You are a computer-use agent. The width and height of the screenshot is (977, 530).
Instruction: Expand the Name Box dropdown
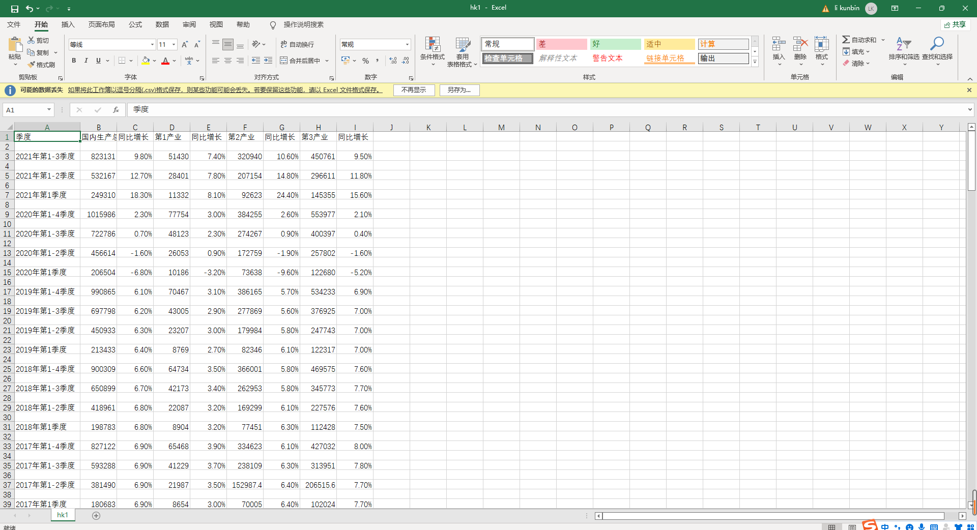[x=49, y=110]
